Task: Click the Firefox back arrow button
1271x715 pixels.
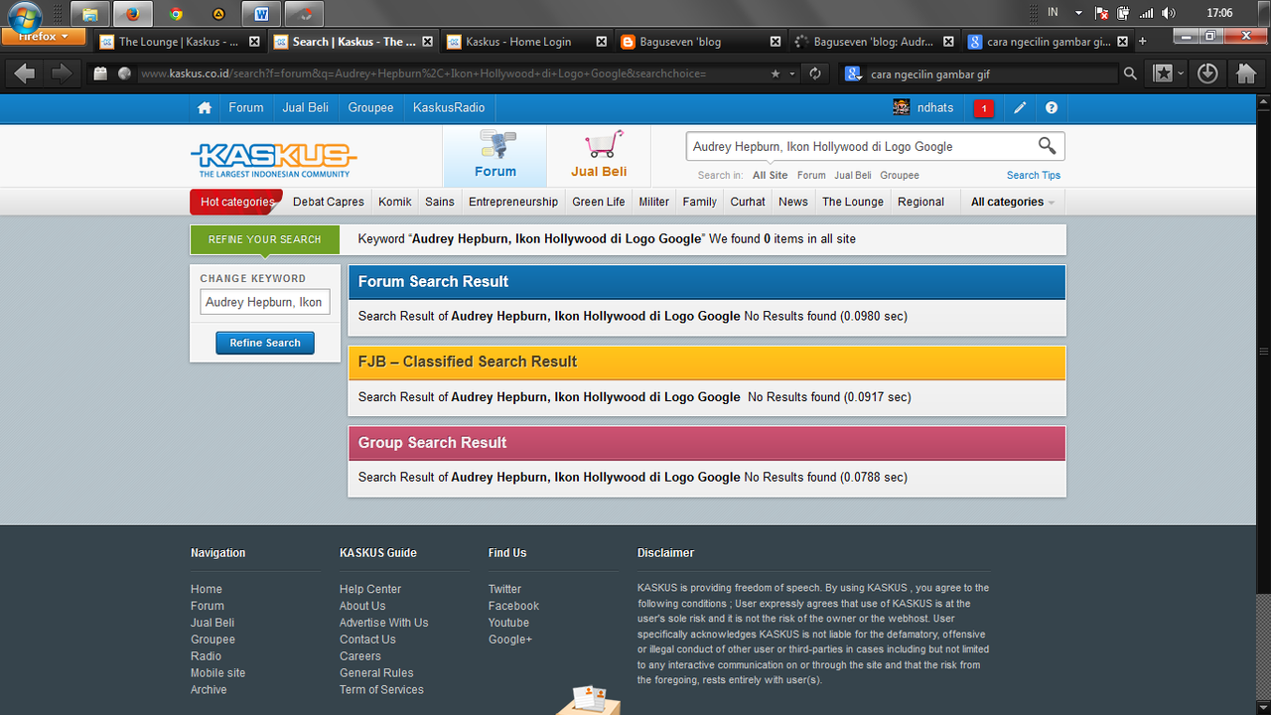Action: tap(26, 73)
